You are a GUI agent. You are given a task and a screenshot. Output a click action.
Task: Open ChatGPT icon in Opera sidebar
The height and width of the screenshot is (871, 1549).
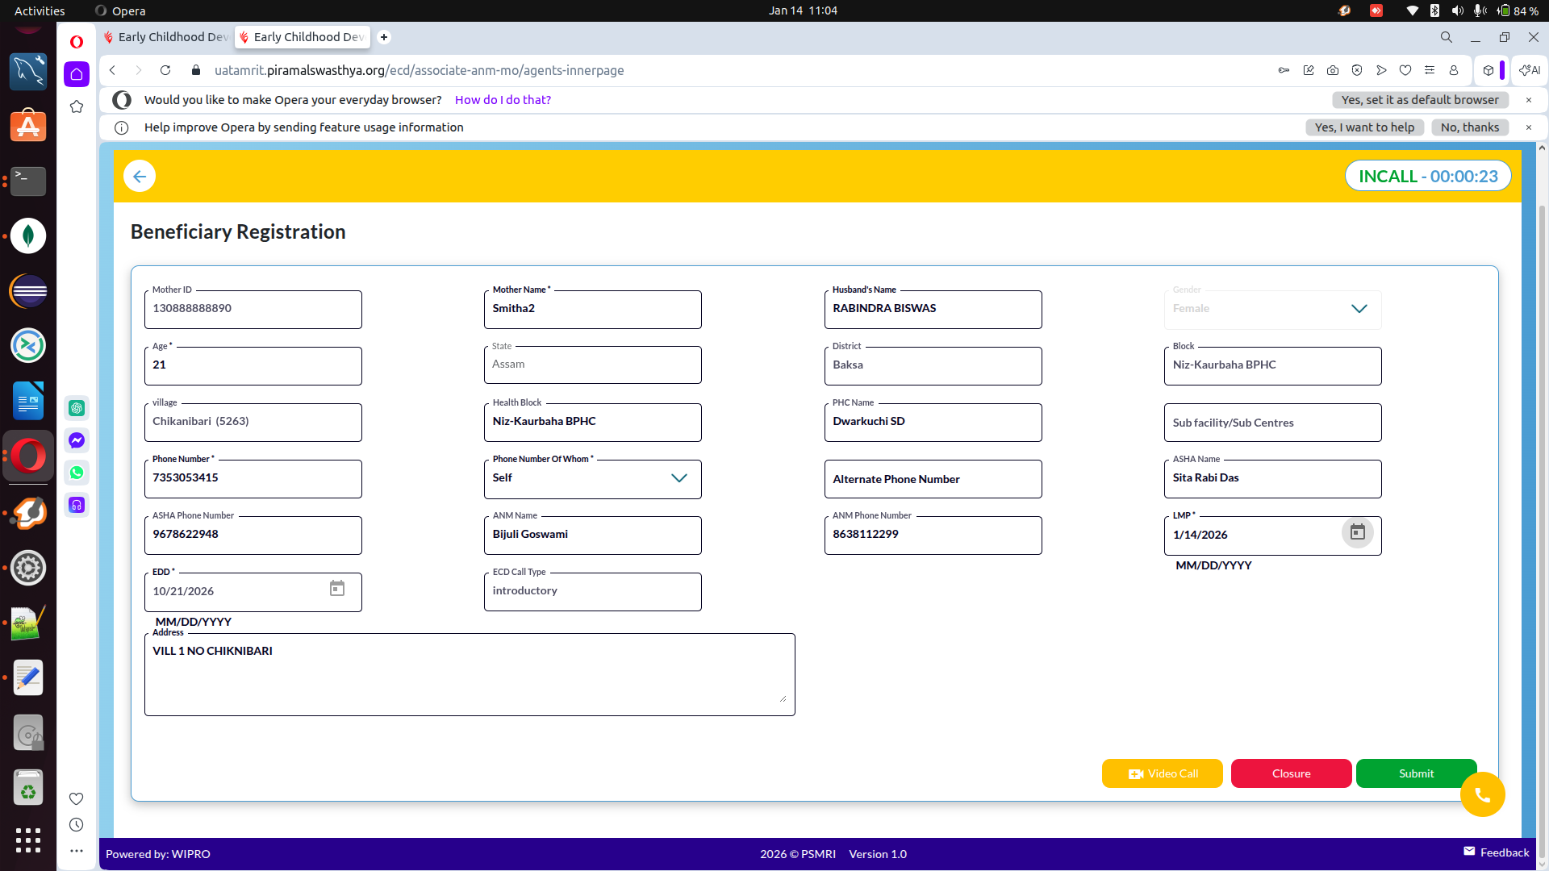(x=77, y=408)
